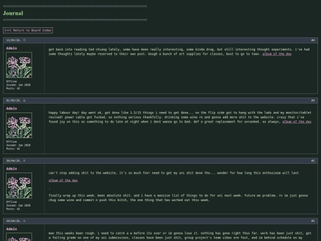Click Admin username in the 29/04/26 post

11,229
